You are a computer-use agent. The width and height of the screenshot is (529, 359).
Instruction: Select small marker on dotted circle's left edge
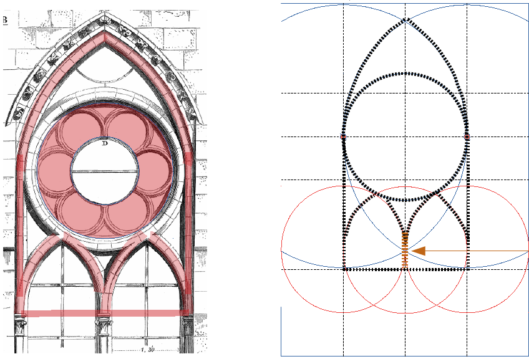pos(343,136)
